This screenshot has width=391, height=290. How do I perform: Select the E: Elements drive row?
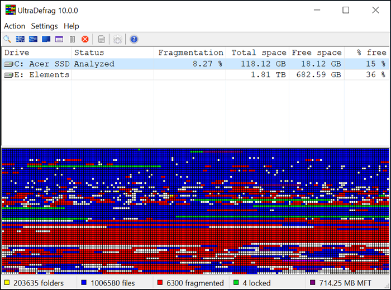click(195, 74)
